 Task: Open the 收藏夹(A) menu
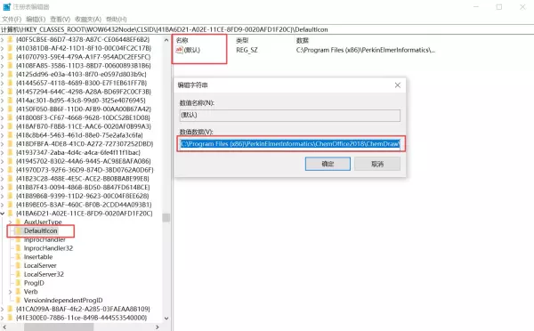pos(88,19)
